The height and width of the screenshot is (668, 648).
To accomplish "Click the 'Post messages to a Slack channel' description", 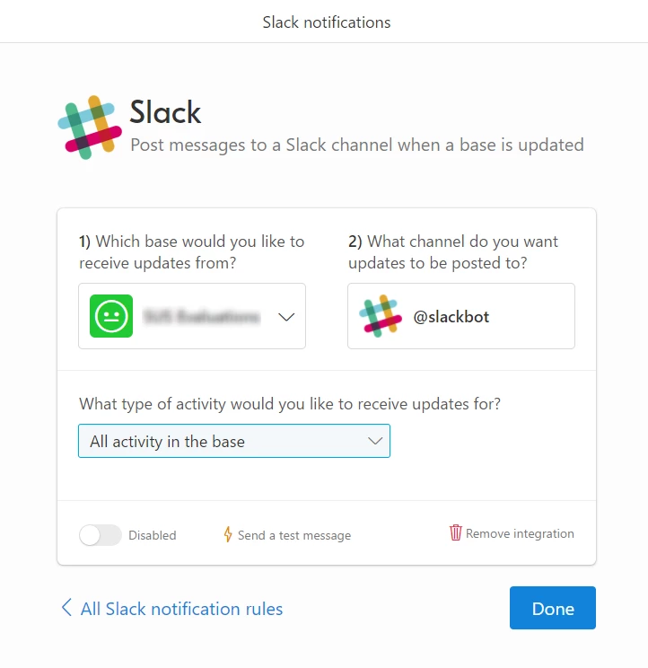I will coord(357,145).
